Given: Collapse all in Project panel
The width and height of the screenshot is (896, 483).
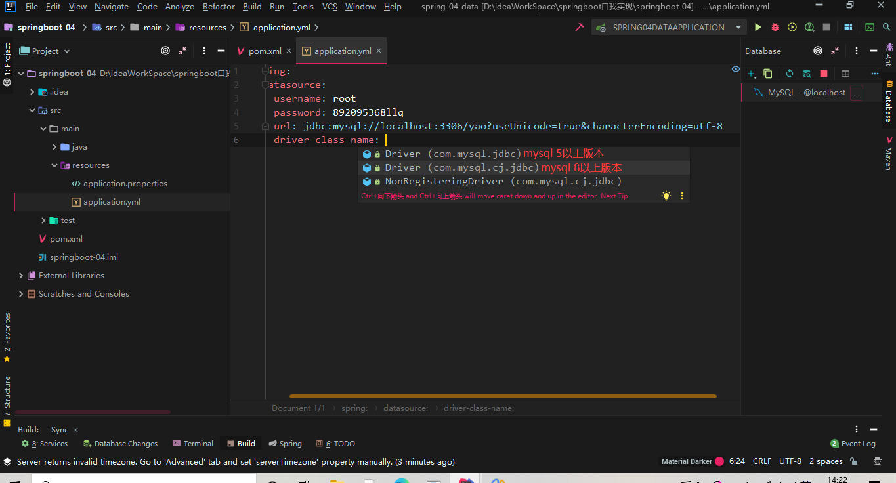Looking at the screenshot, I should 182,51.
